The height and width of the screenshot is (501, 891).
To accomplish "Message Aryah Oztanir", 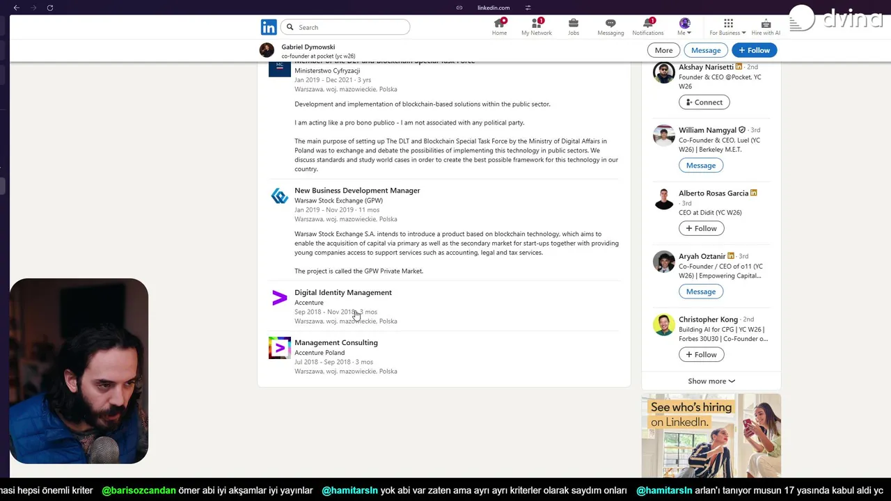I will coord(701,292).
